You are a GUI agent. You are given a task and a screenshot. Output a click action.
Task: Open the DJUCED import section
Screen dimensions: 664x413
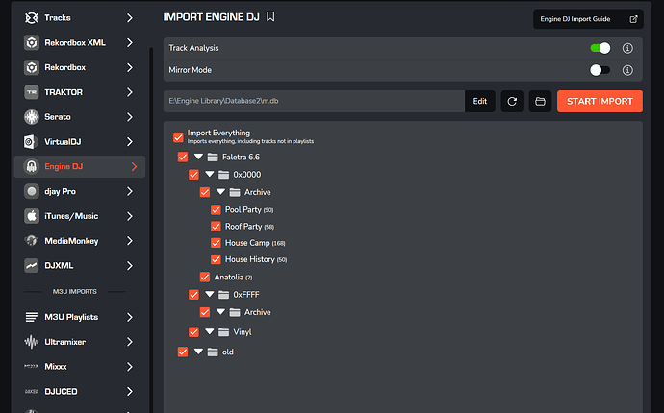point(80,392)
